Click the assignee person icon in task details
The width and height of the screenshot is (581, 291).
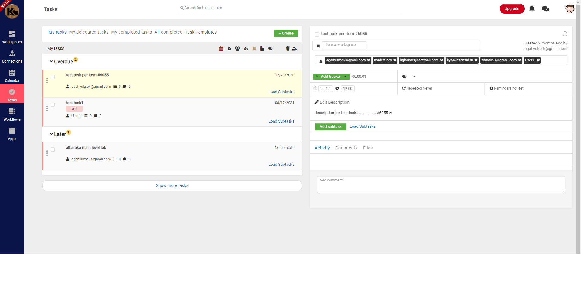tap(321, 61)
